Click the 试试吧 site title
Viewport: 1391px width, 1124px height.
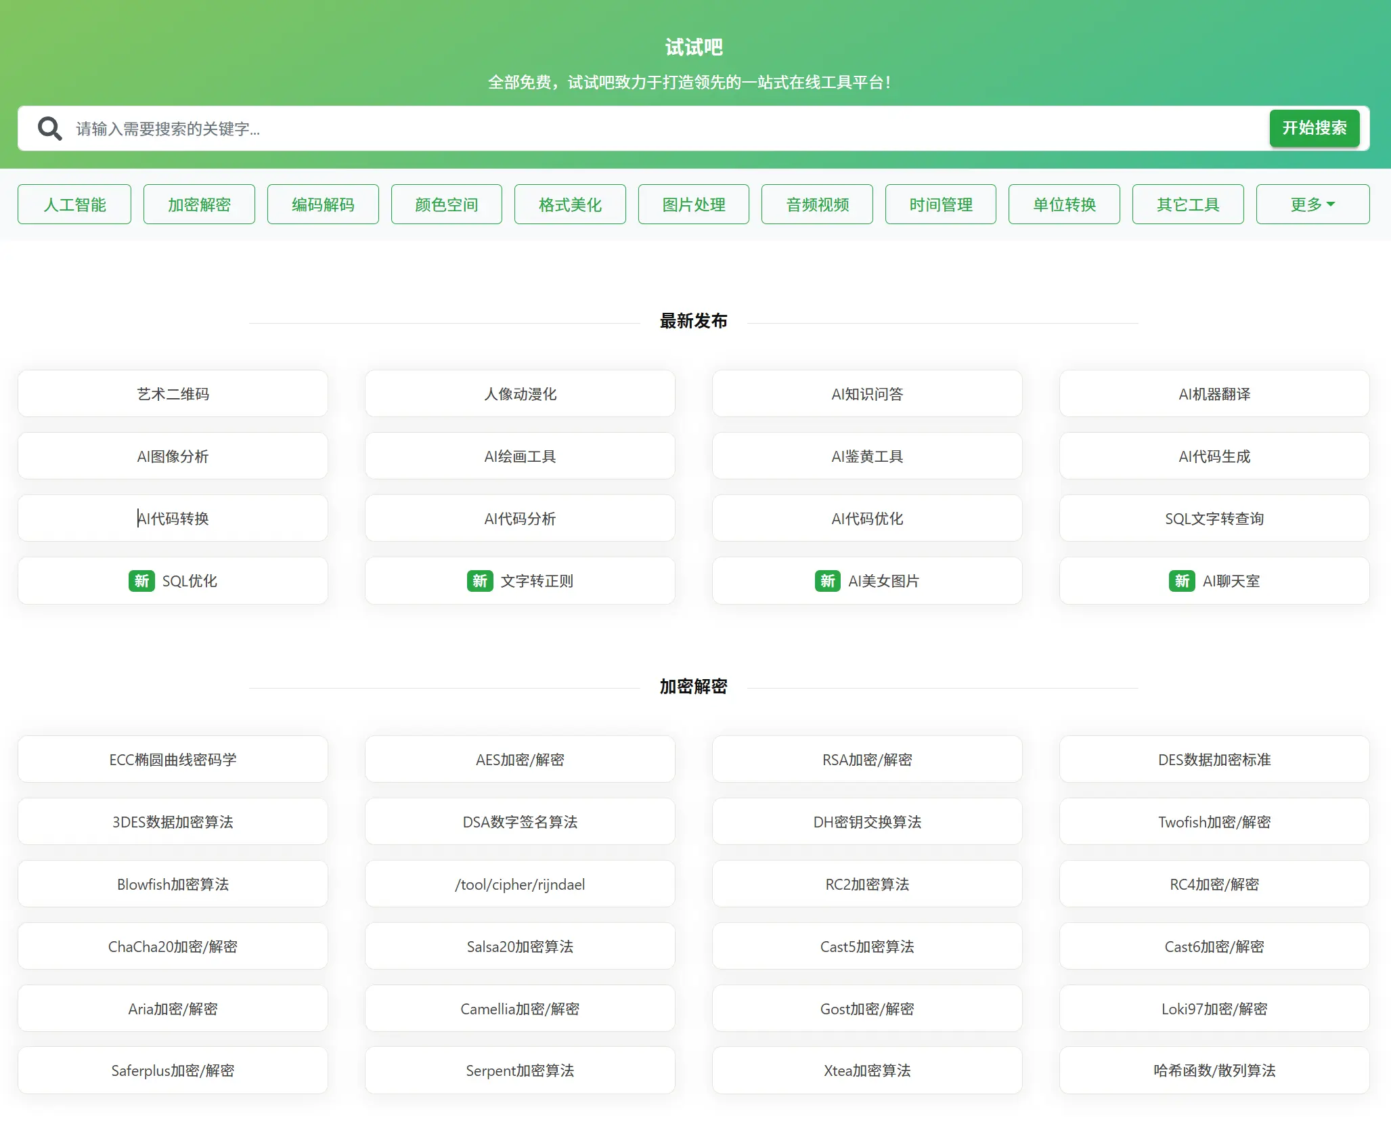point(694,47)
